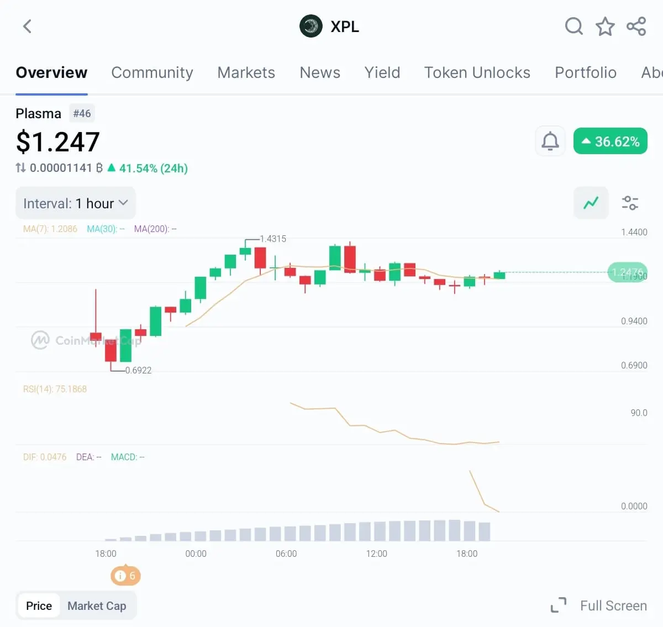Viewport: 663px width, 627px height.
Task: Open the Interval 1 hour dropdown
Action: (x=76, y=203)
